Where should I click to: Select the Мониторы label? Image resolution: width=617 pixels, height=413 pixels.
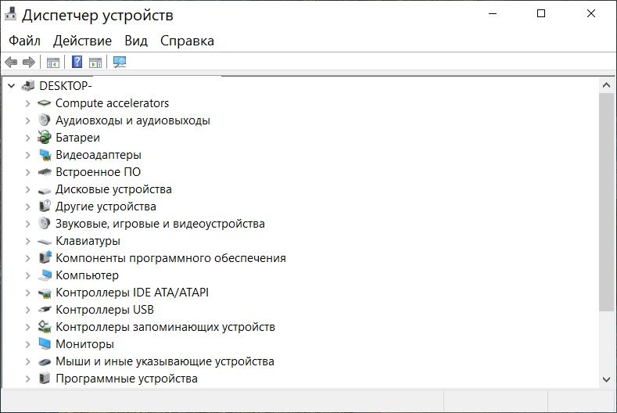coord(85,344)
